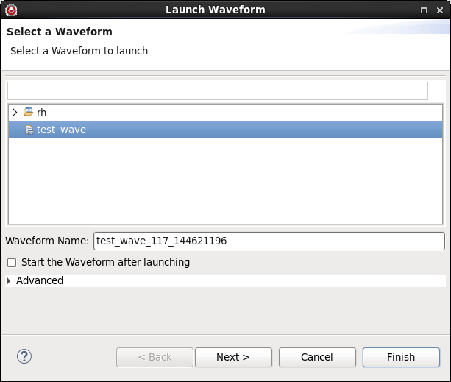Close the Launch Waveform dialog
The height and width of the screenshot is (382, 451).
(440, 10)
